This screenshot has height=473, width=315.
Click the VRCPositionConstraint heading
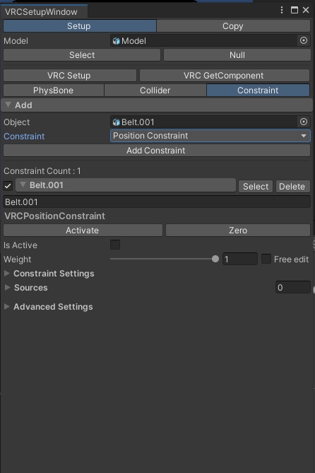point(54,216)
